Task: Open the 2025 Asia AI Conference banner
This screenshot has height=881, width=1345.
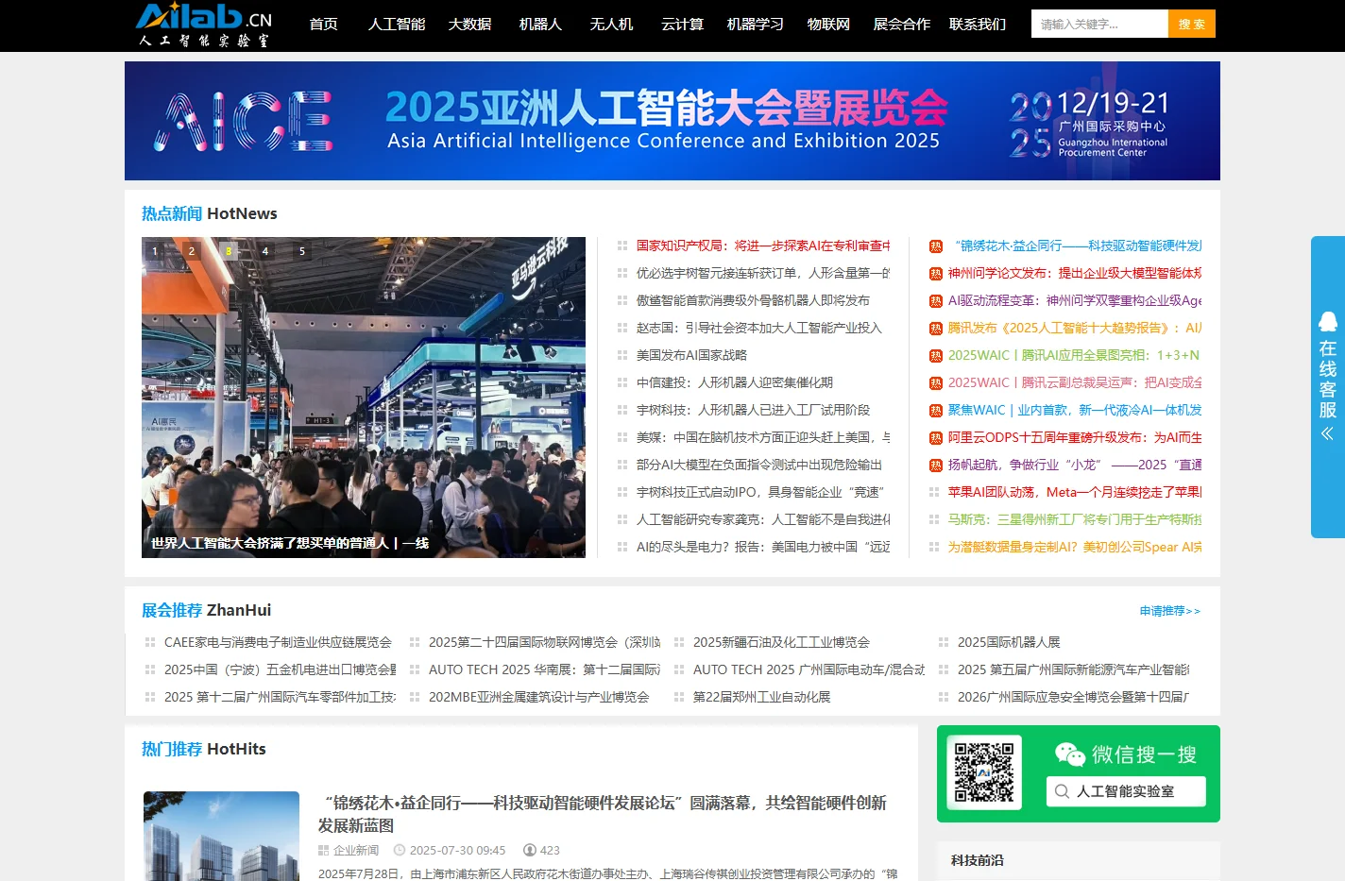Action: tap(672, 121)
